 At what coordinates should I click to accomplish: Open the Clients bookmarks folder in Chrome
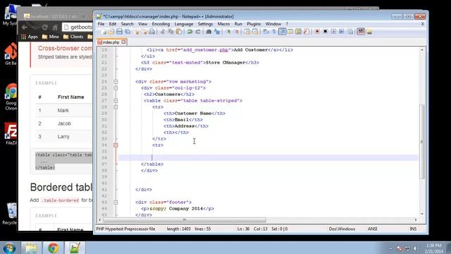click(x=73, y=37)
